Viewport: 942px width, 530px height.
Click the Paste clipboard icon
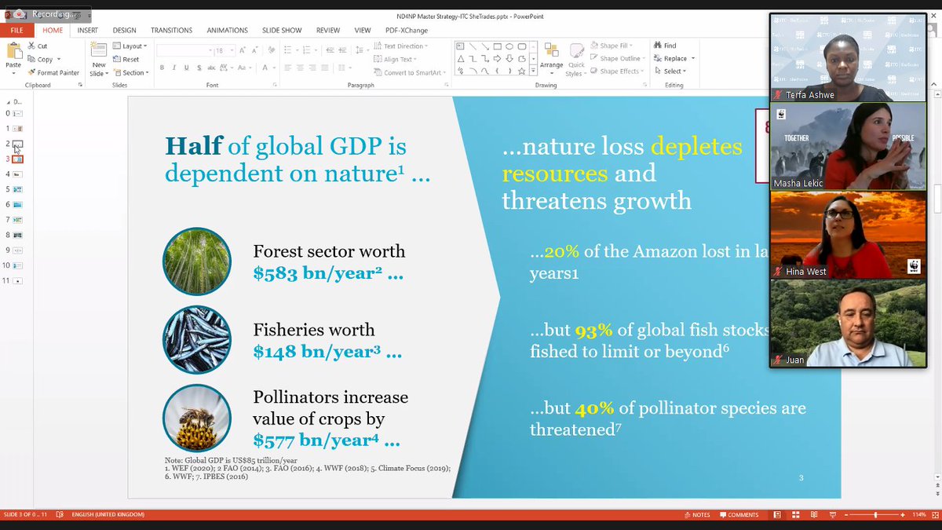[14, 52]
